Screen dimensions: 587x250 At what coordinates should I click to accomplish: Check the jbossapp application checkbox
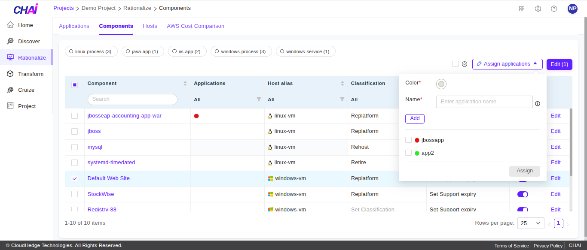(409, 140)
